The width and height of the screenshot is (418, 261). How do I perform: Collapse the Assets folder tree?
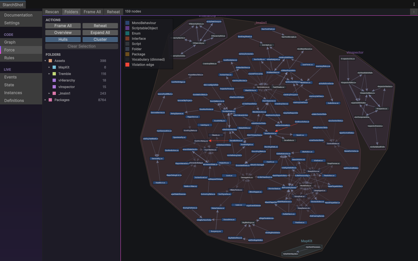(x=45, y=61)
